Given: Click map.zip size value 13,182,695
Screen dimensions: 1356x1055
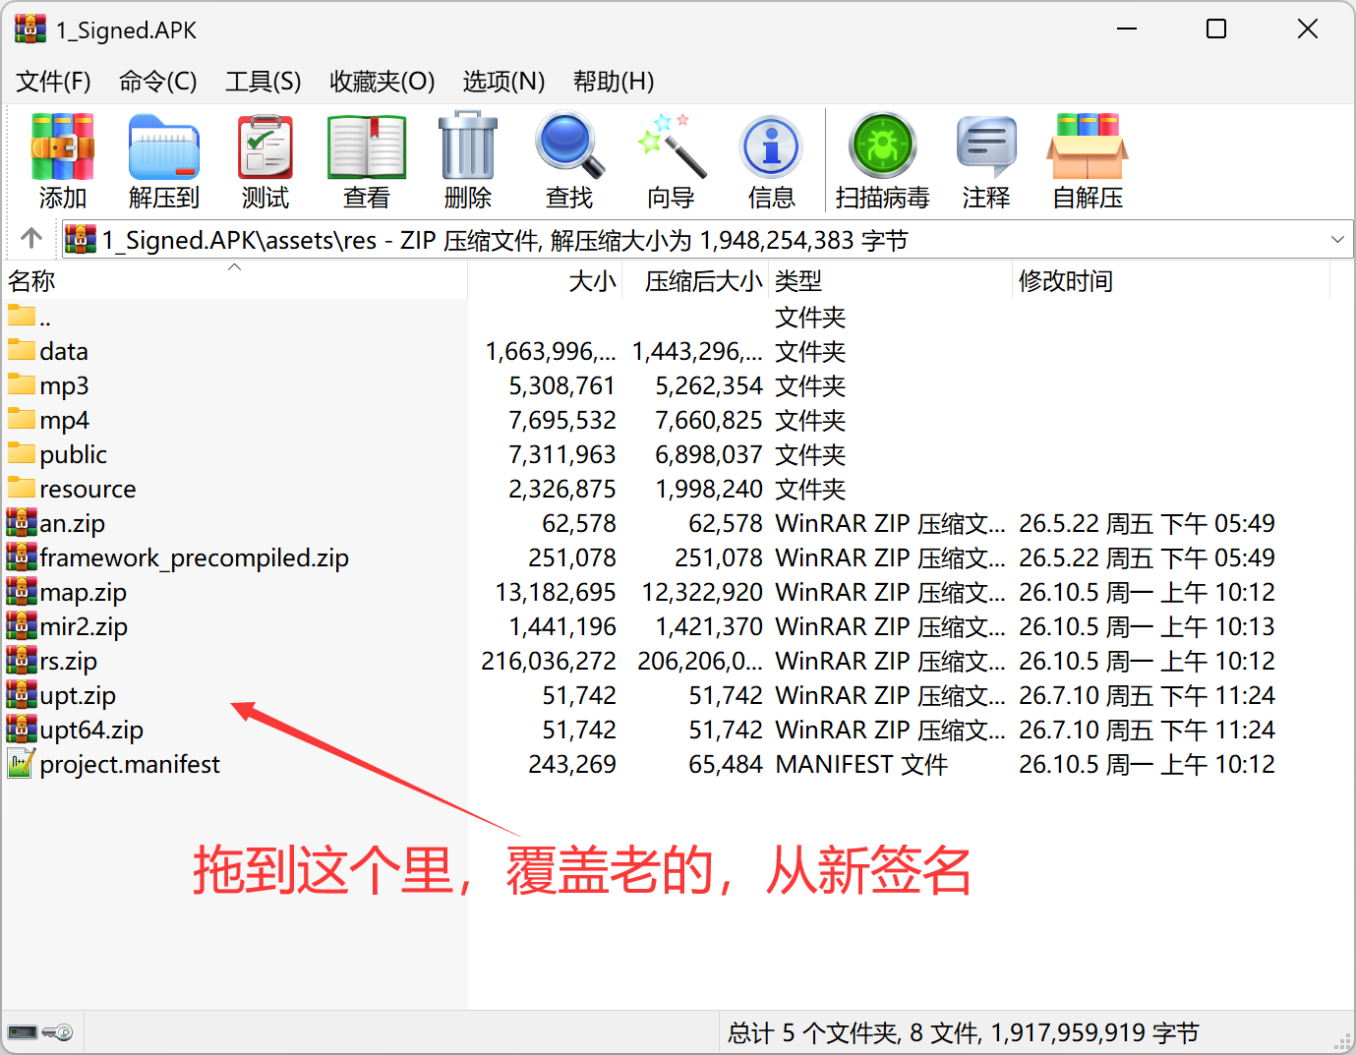Looking at the screenshot, I should click(556, 592).
